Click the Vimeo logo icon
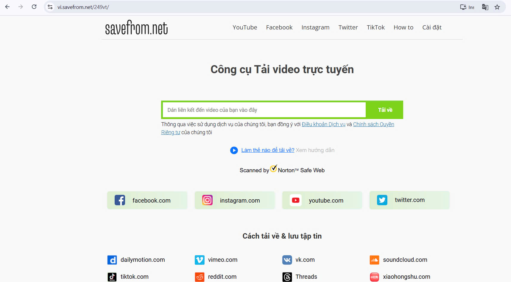Image resolution: width=511 pixels, height=282 pixels. 200,260
